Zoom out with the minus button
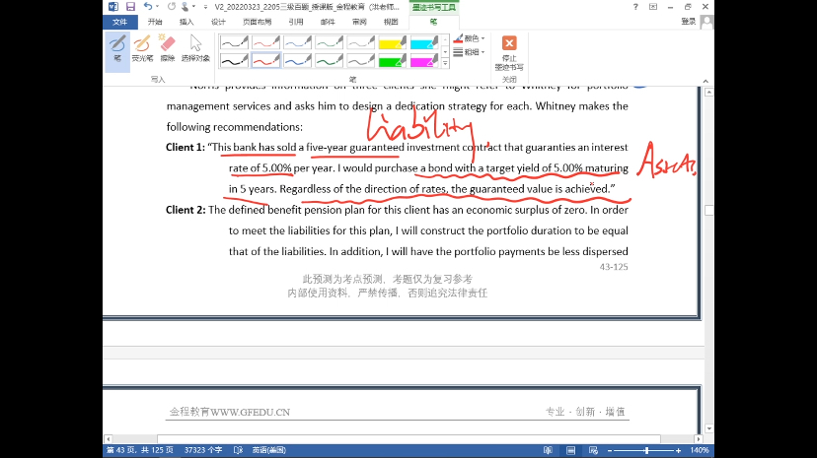This screenshot has width=817, height=458. 610,451
